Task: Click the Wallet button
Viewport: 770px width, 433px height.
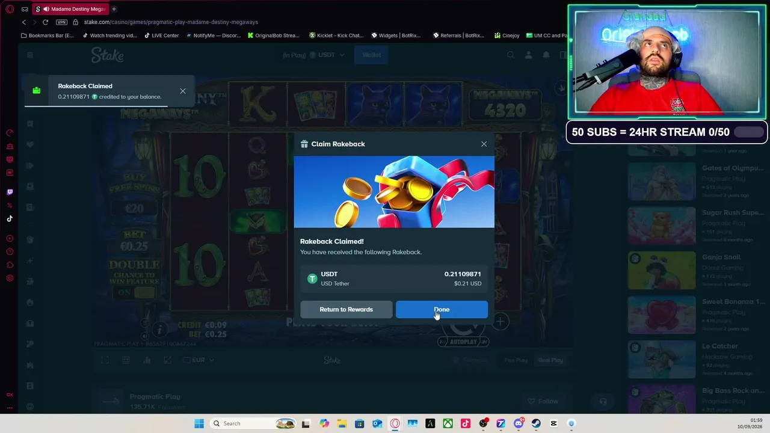Action: (371, 55)
